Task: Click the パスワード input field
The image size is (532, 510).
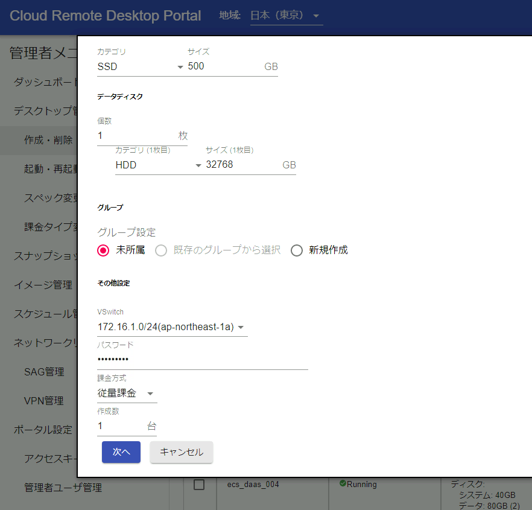Action: tap(181, 359)
